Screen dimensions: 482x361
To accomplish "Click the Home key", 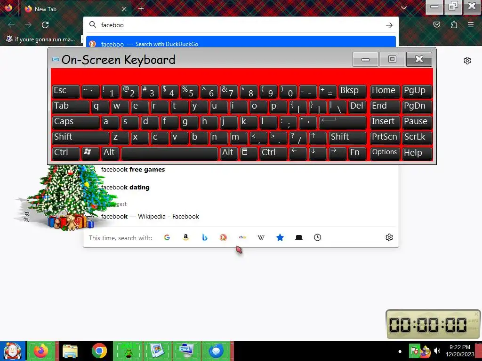I will tap(385, 92).
